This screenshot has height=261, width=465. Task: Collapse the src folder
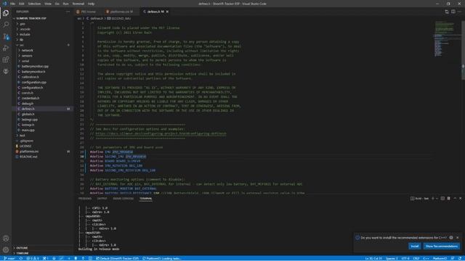[22, 45]
